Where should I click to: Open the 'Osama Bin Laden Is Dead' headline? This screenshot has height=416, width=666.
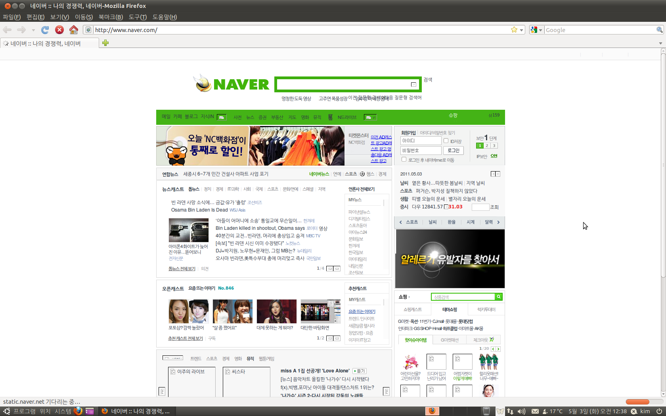coord(199,210)
